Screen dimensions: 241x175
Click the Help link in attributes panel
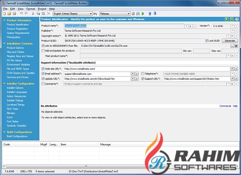pos(235,106)
